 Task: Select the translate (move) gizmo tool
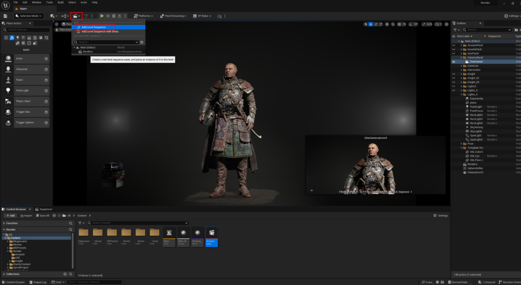tap(371, 24)
